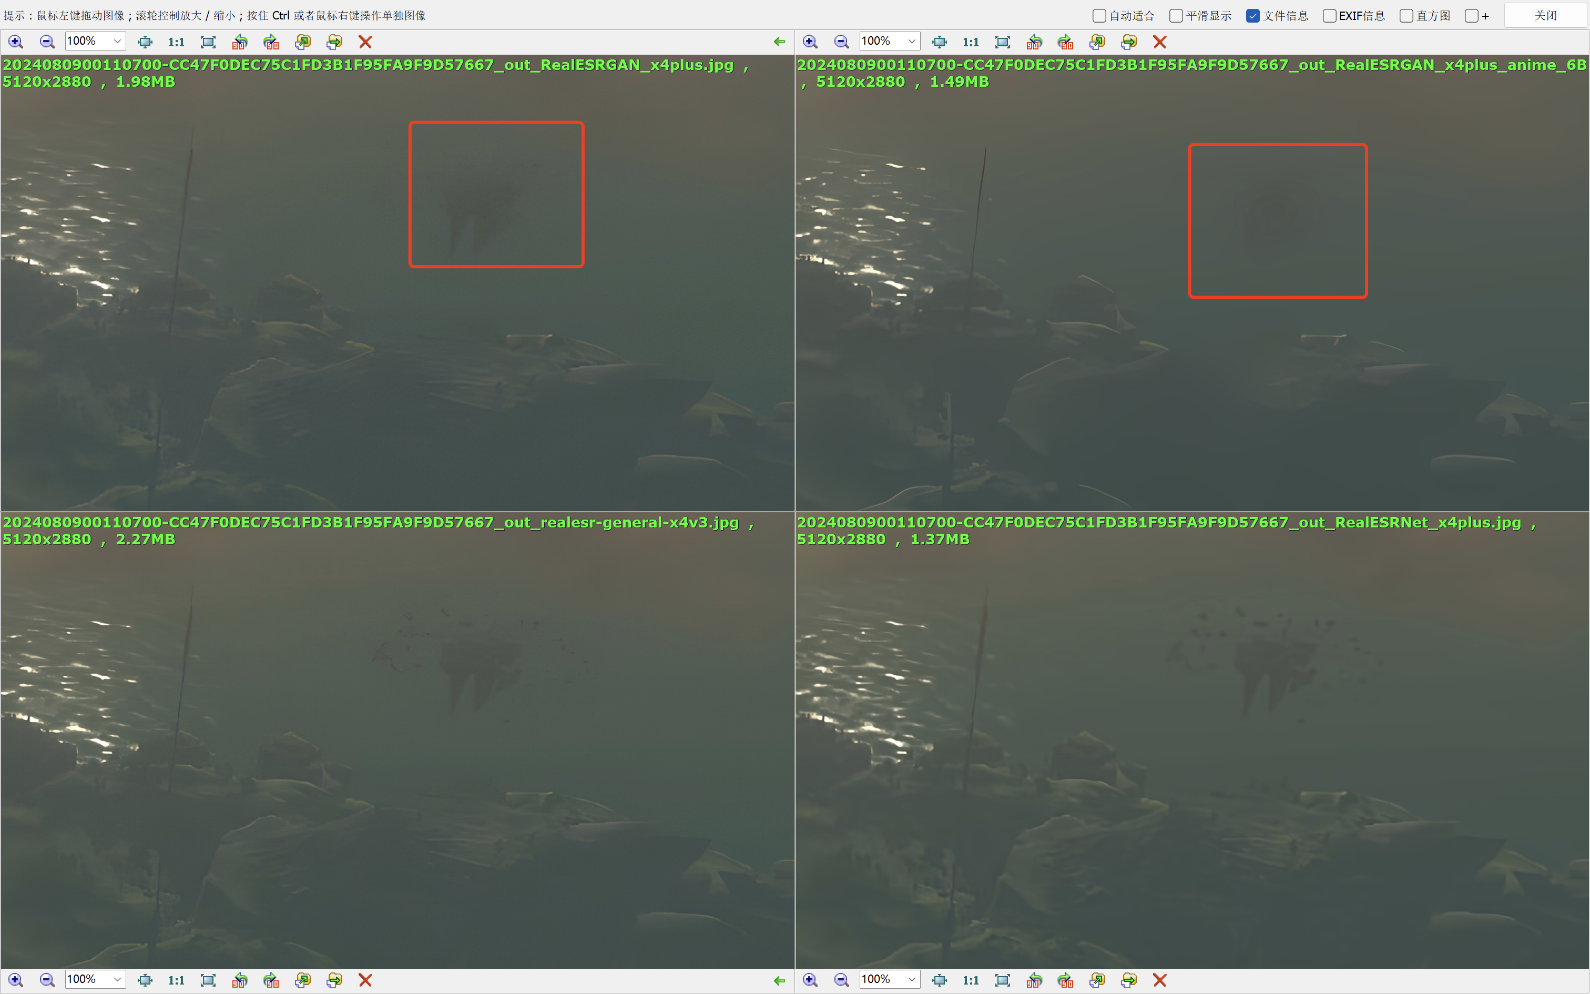Rotate top-right image 90° clockwise
This screenshot has width=1590, height=994.
click(1066, 42)
